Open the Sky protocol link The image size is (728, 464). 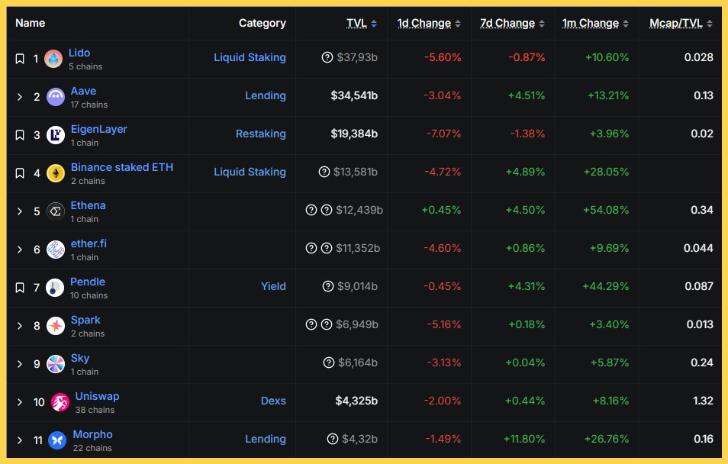pos(80,358)
